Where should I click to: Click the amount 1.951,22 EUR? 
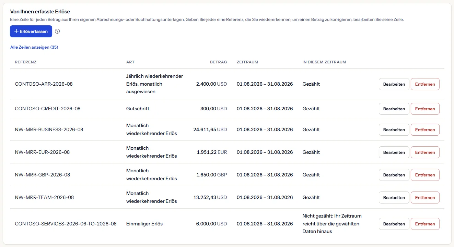(x=212, y=152)
